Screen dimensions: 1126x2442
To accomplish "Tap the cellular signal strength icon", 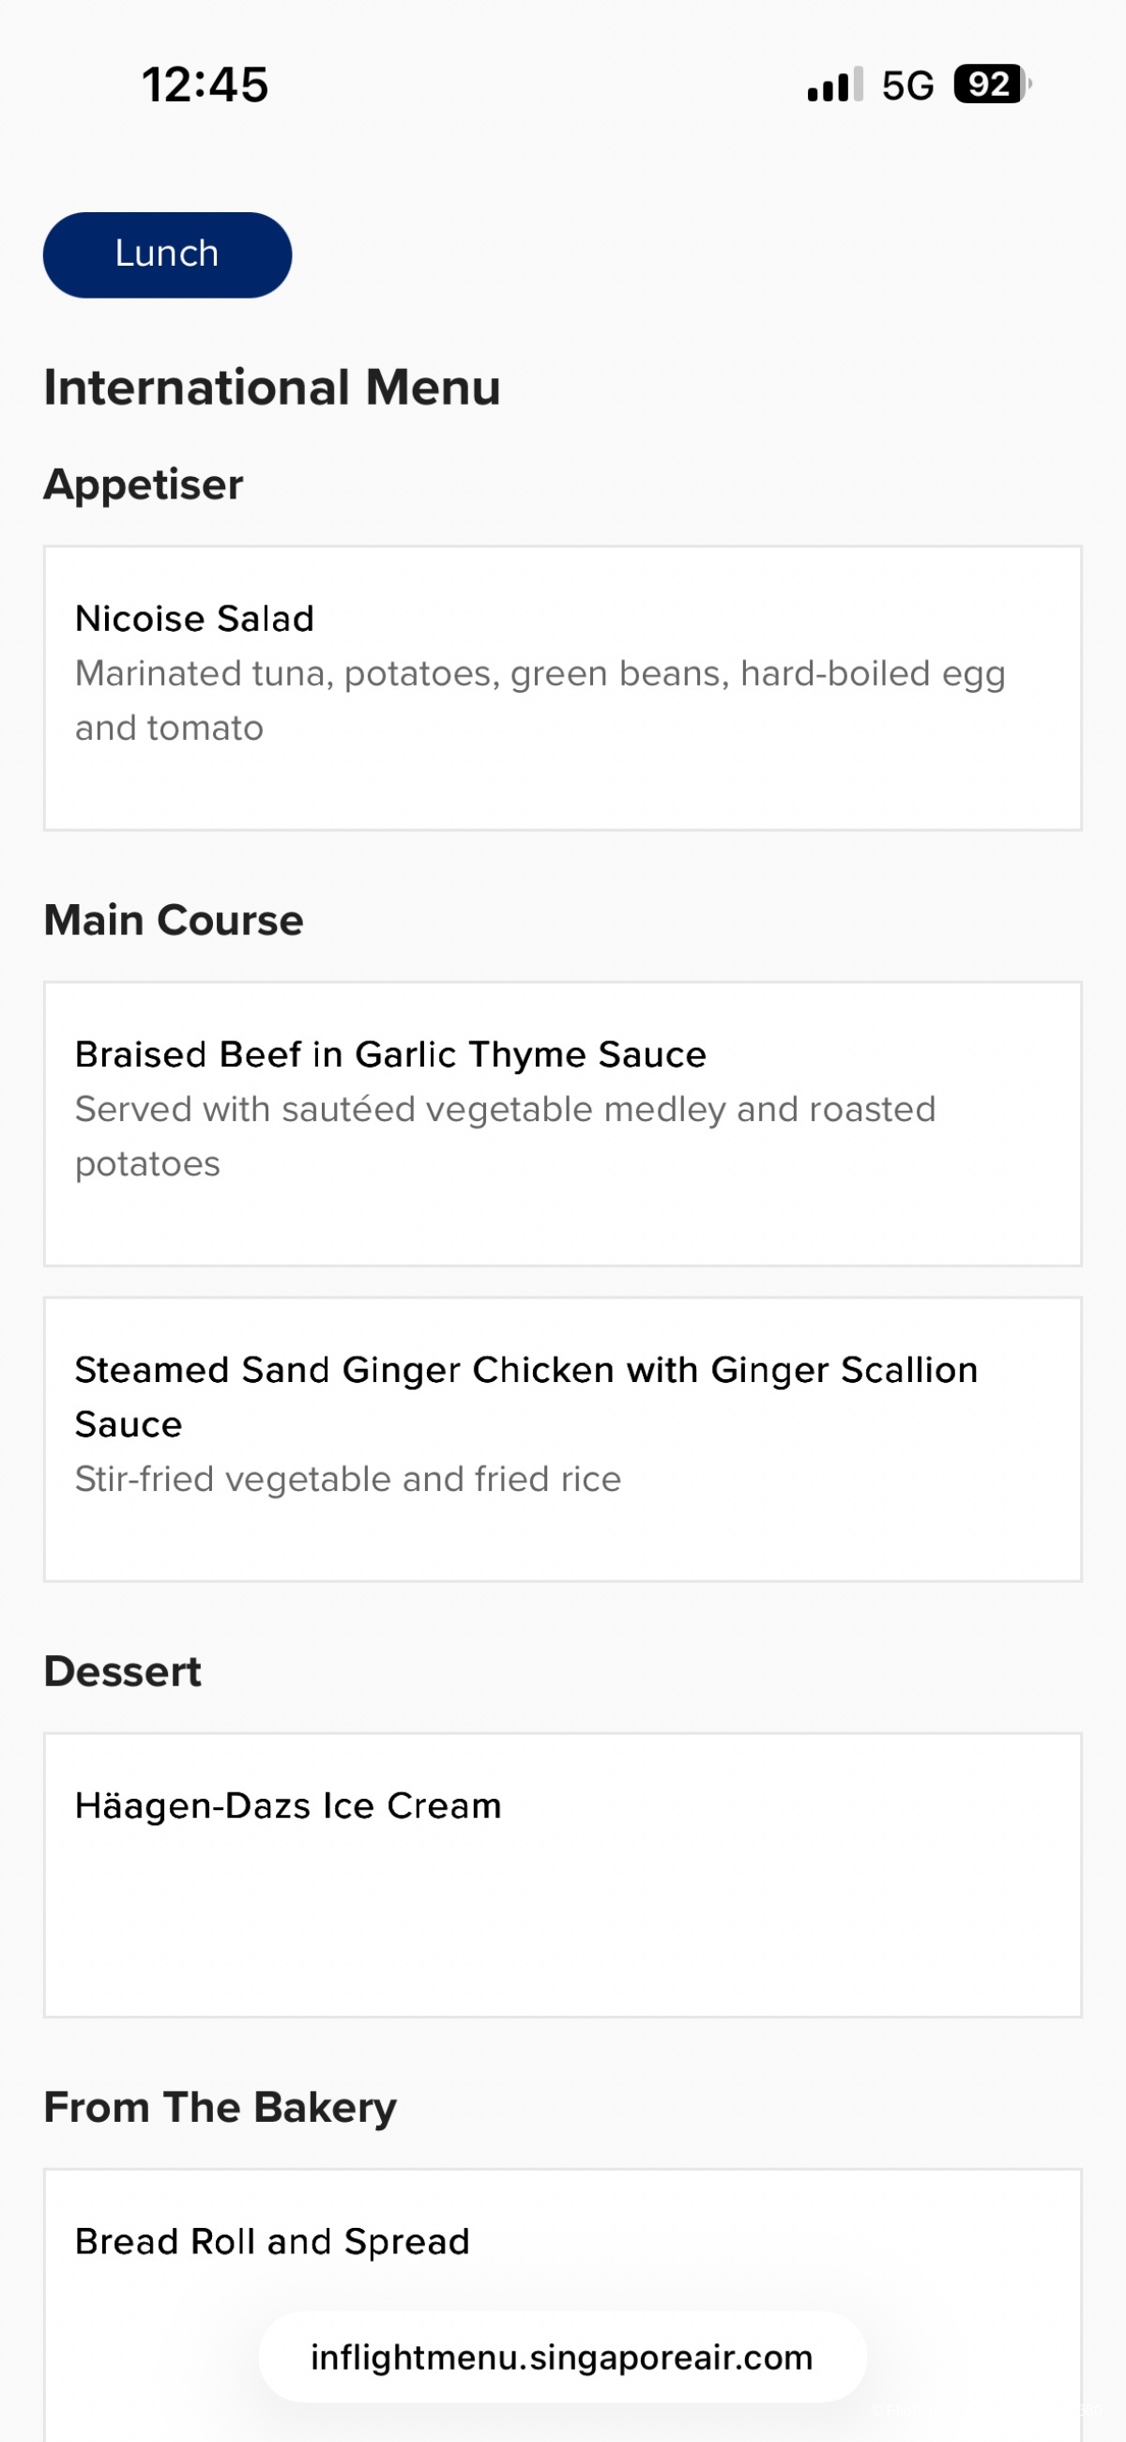I will [834, 84].
